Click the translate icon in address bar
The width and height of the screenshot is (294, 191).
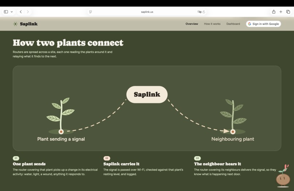199,12
